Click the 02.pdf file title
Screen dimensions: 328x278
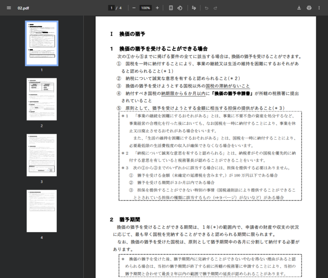(x=23, y=8)
